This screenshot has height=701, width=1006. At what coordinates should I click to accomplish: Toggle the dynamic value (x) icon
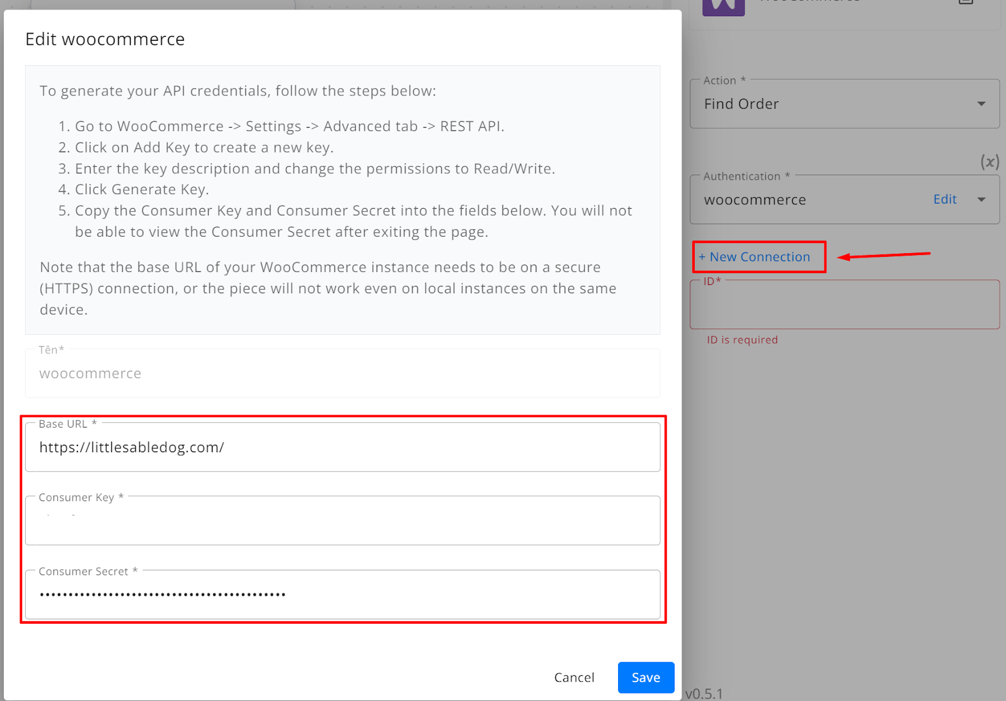point(990,162)
